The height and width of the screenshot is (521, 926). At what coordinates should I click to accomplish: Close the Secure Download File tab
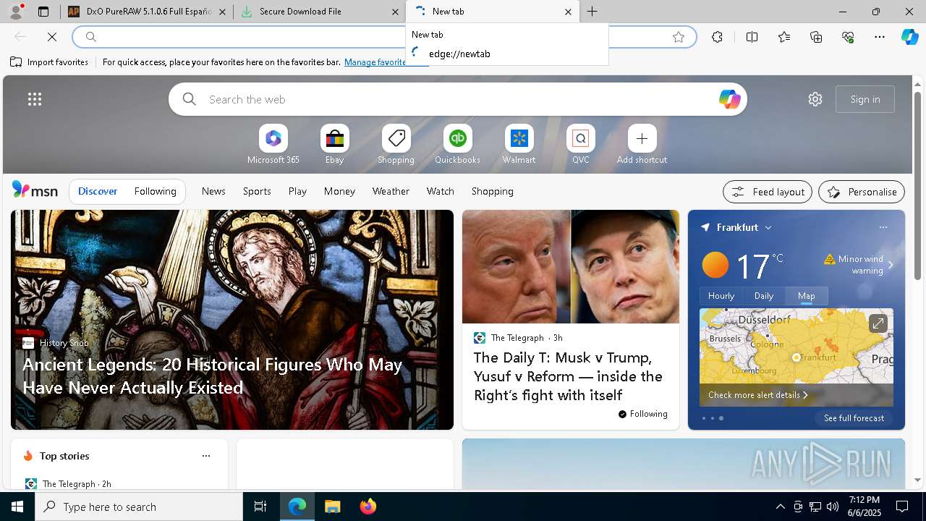(x=395, y=12)
